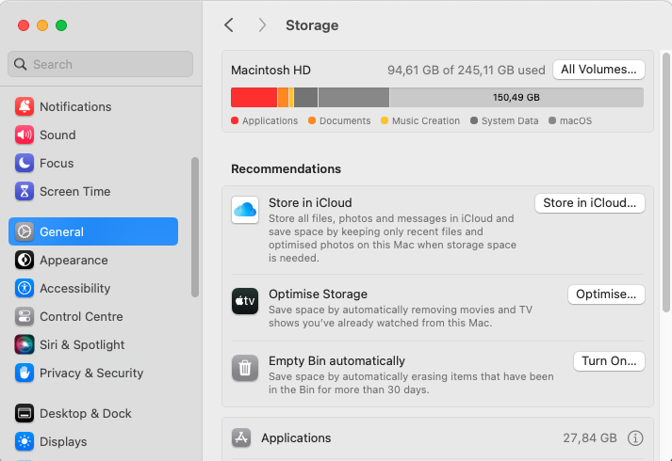Select the Desktop & Dock icon
The image size is (672, 461).
point(25,413)
